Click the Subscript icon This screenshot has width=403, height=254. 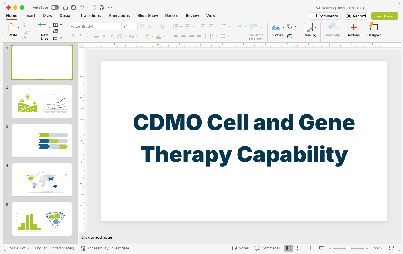(112, 36)
